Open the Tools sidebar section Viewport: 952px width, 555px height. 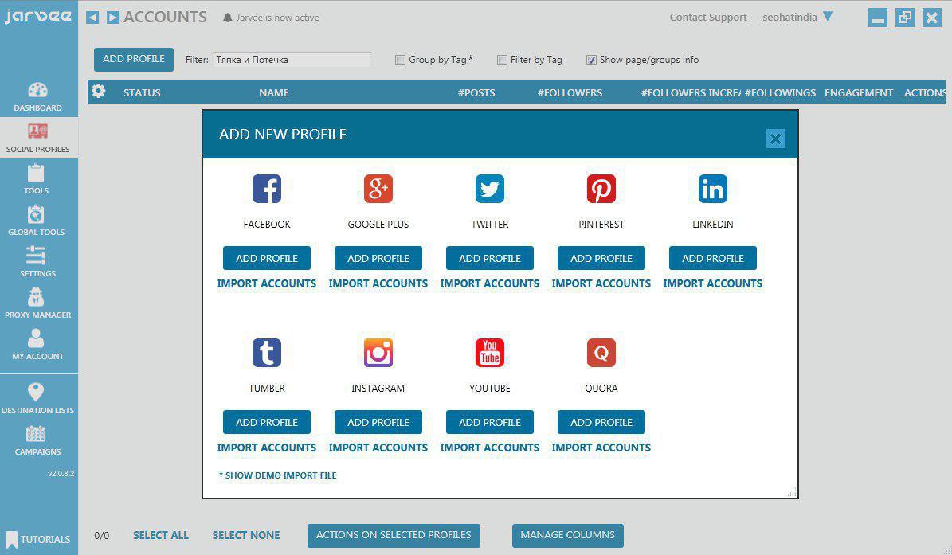(36, 179)
